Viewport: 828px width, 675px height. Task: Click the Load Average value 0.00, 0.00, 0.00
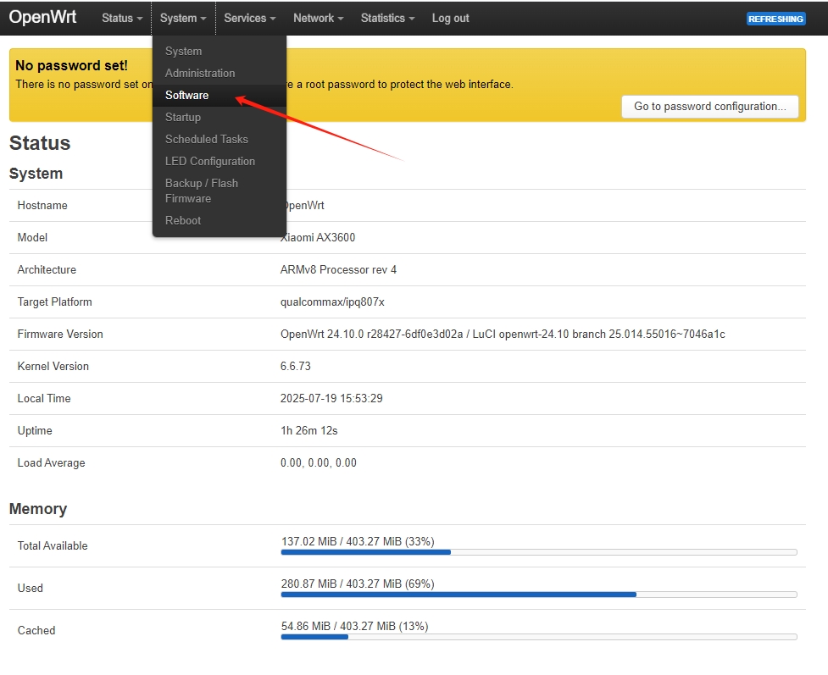point(318,462)
